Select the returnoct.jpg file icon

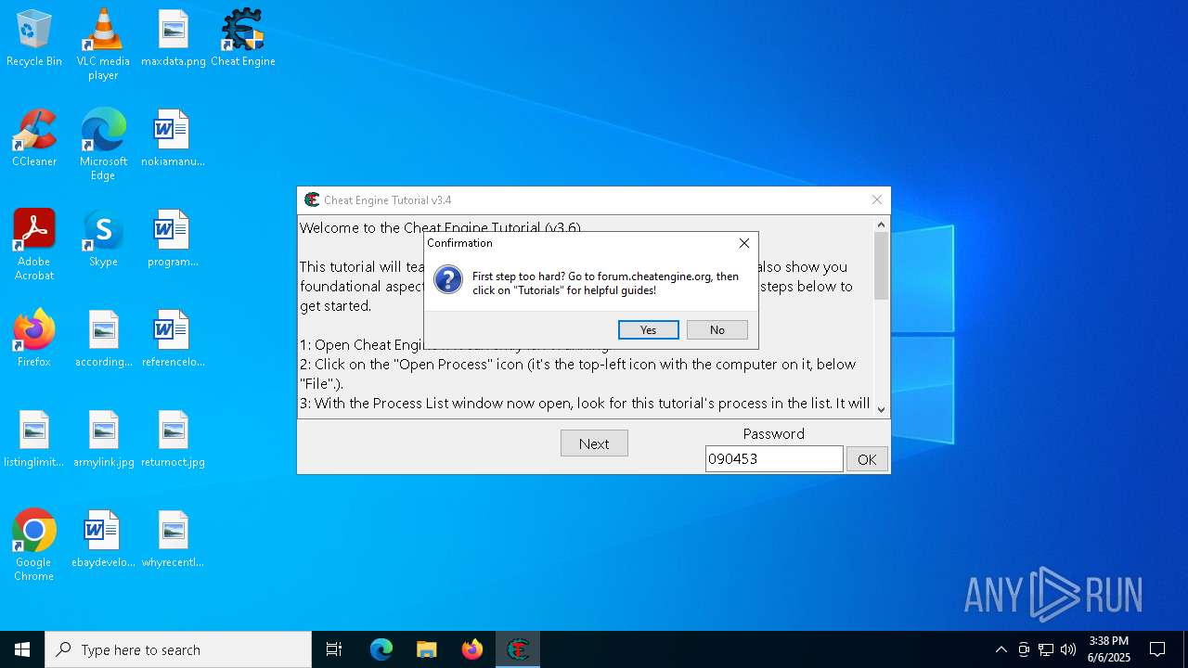[174, 439]
